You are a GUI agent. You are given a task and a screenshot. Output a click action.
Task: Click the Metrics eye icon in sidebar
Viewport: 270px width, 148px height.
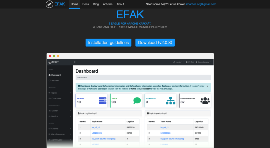49,116
